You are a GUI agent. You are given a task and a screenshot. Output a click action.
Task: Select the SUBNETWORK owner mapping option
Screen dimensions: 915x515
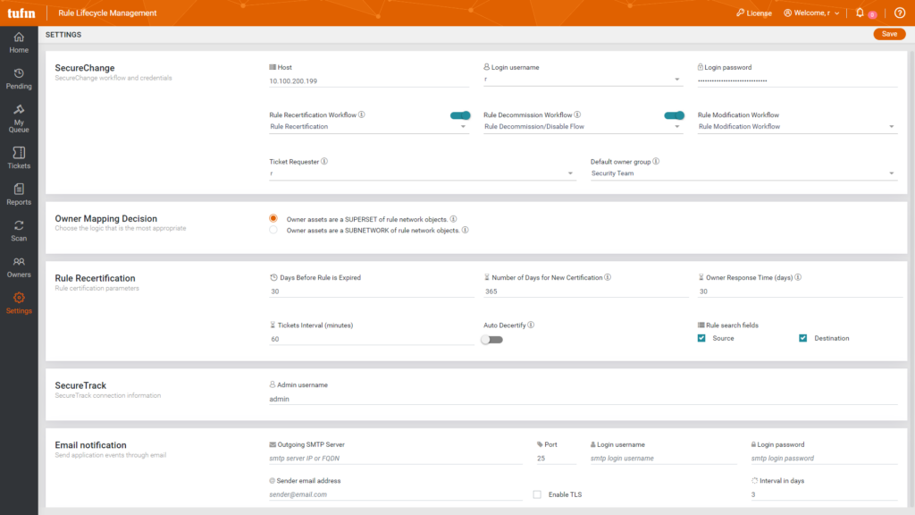point(273,230)
